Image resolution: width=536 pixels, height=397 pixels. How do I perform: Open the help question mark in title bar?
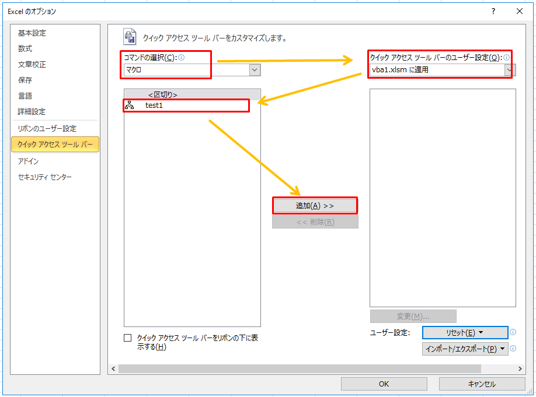(493, 11)
